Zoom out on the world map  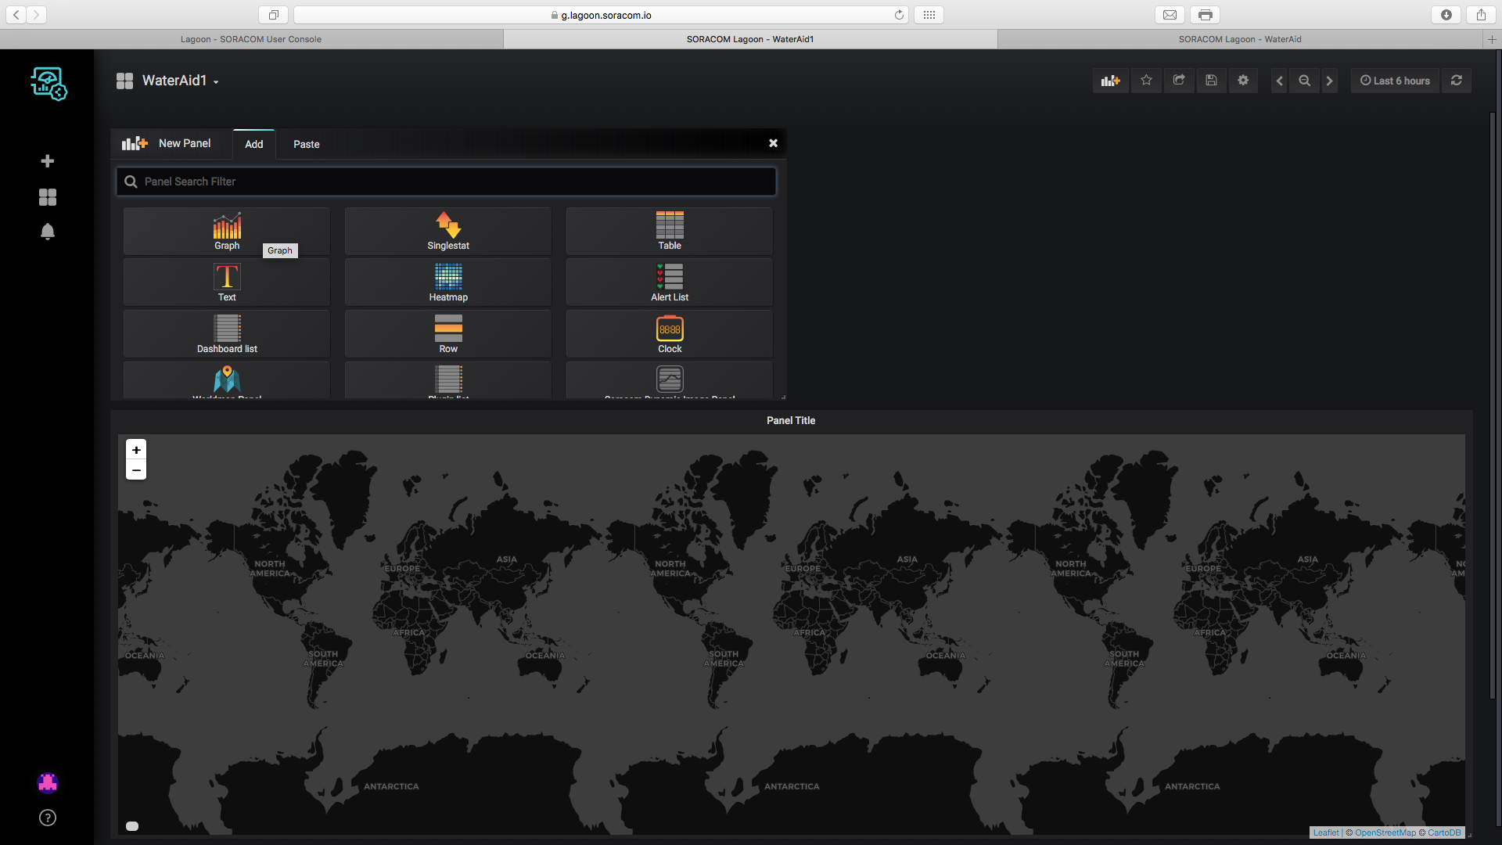tap(136, 470)
